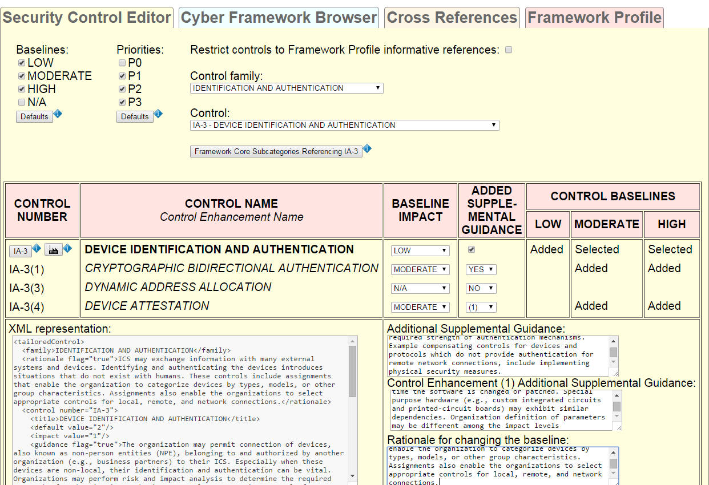Open the Control family dropdown
This screenshot has height=485, width=709.
pyautogui.click(x=287, y=88)
